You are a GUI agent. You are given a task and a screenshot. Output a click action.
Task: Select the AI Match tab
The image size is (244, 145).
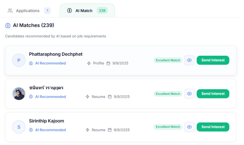[87, 10]
